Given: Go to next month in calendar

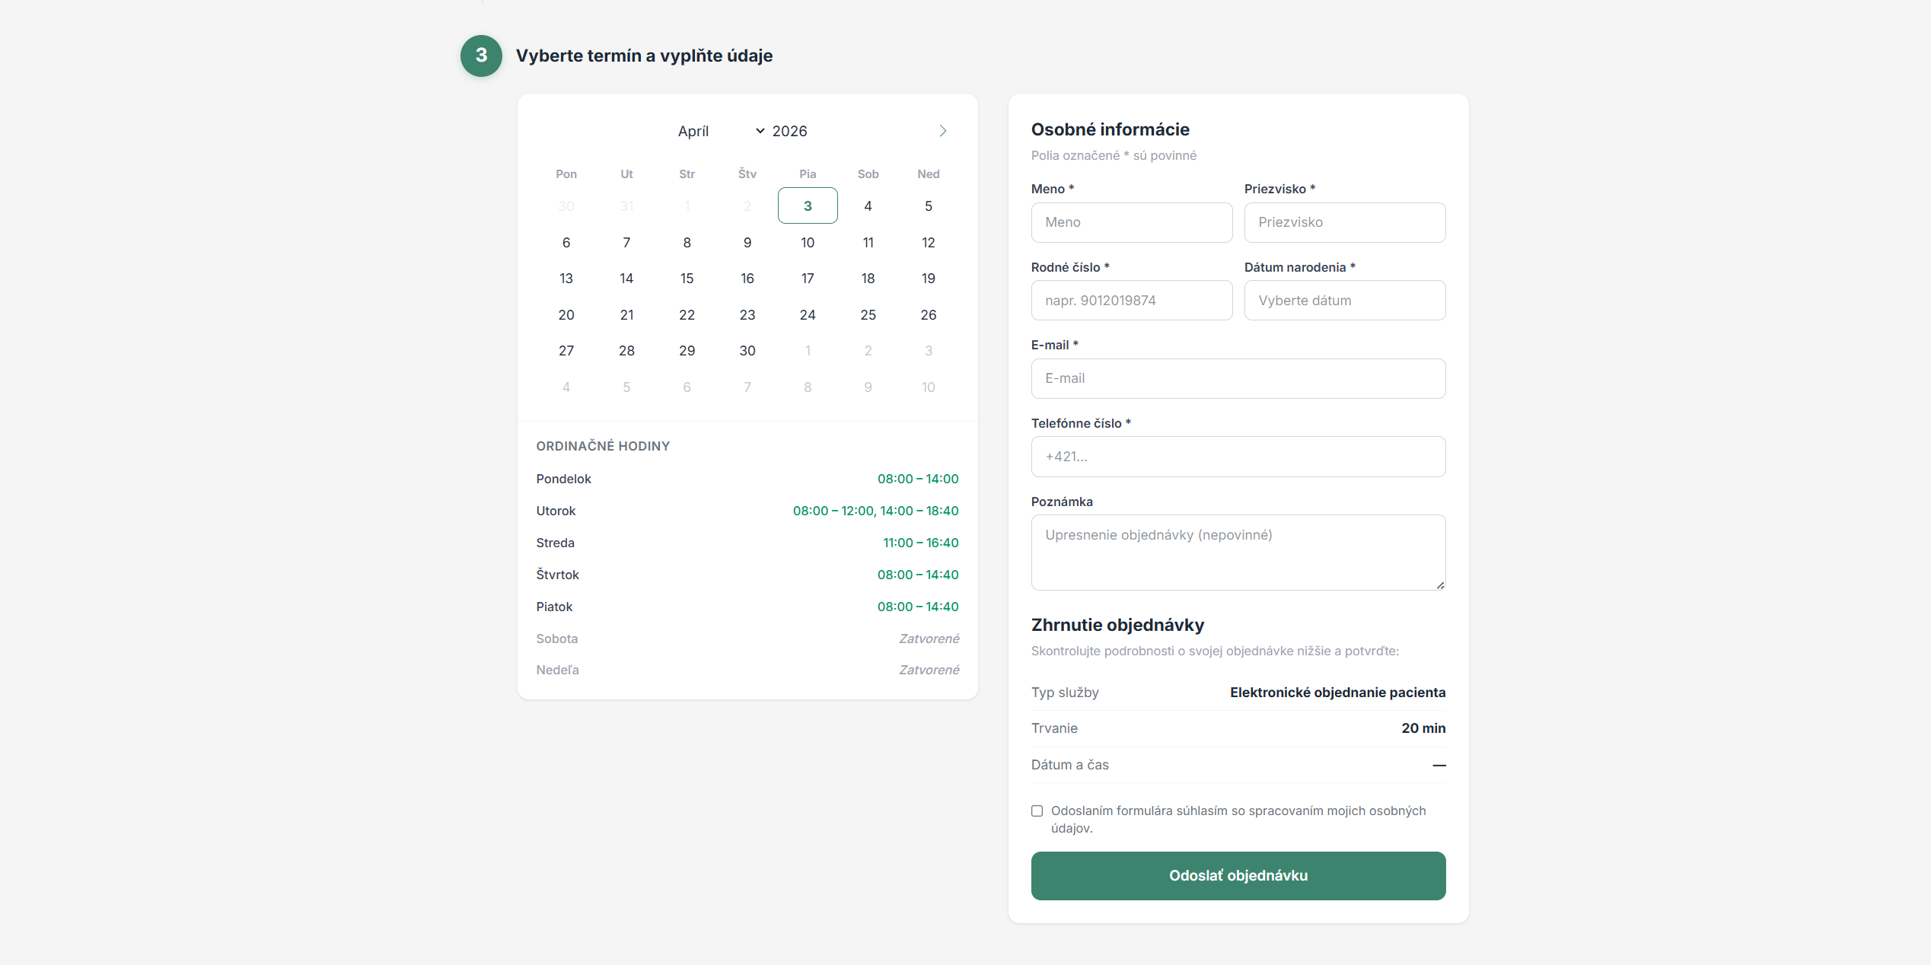Looking at the screenshot, I should pyautogui.click(x=942, y=131).
